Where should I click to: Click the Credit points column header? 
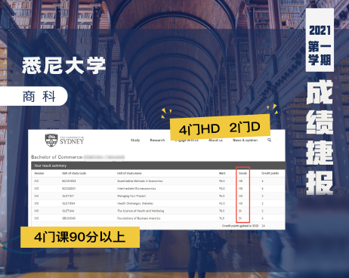click(x=270, y=173)
